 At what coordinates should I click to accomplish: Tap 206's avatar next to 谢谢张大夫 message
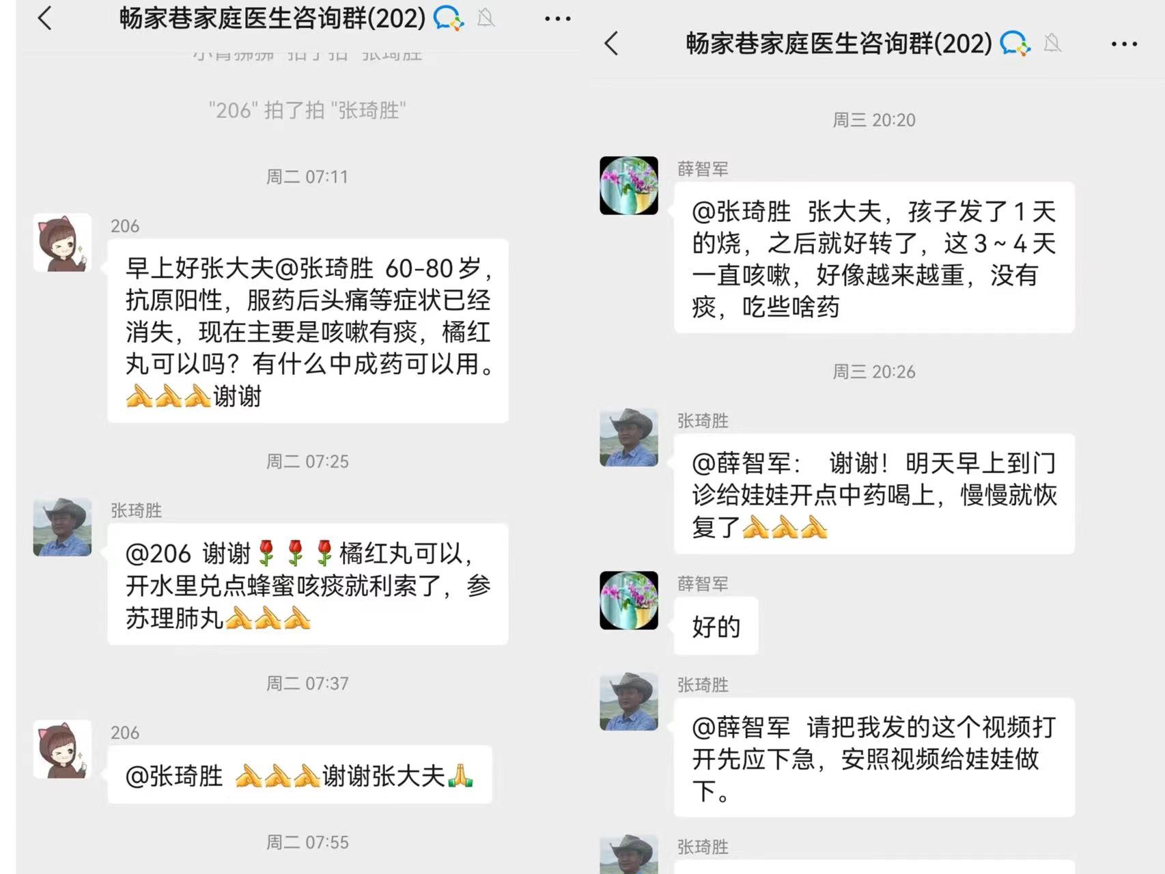click(x=62, y=749)
